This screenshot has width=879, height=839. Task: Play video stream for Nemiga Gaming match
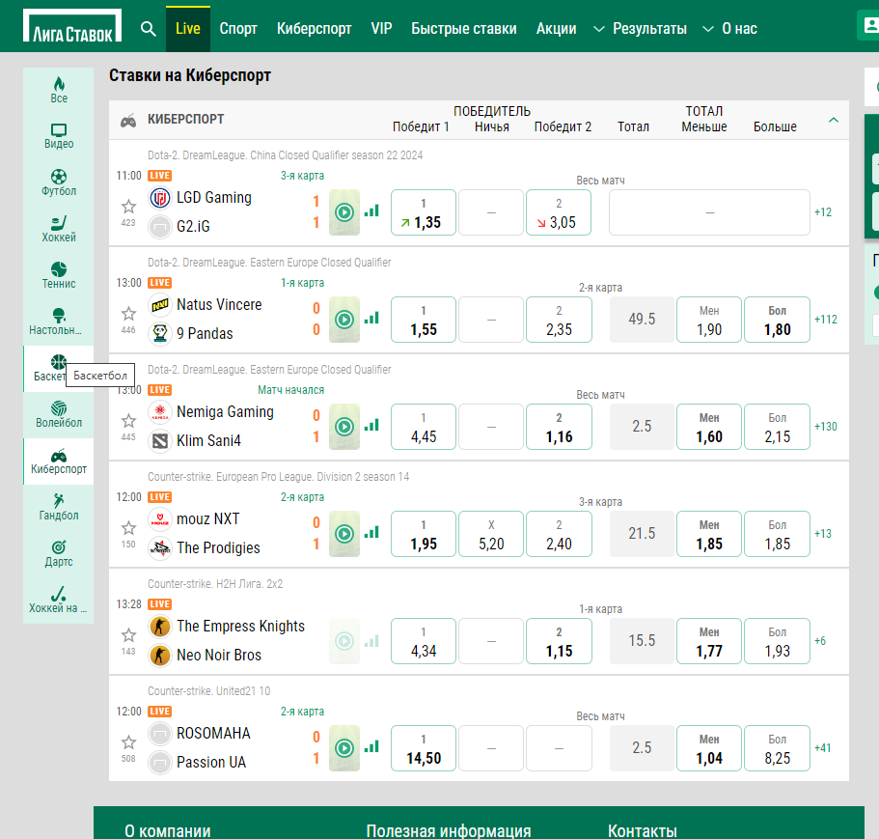pos(344,427)
